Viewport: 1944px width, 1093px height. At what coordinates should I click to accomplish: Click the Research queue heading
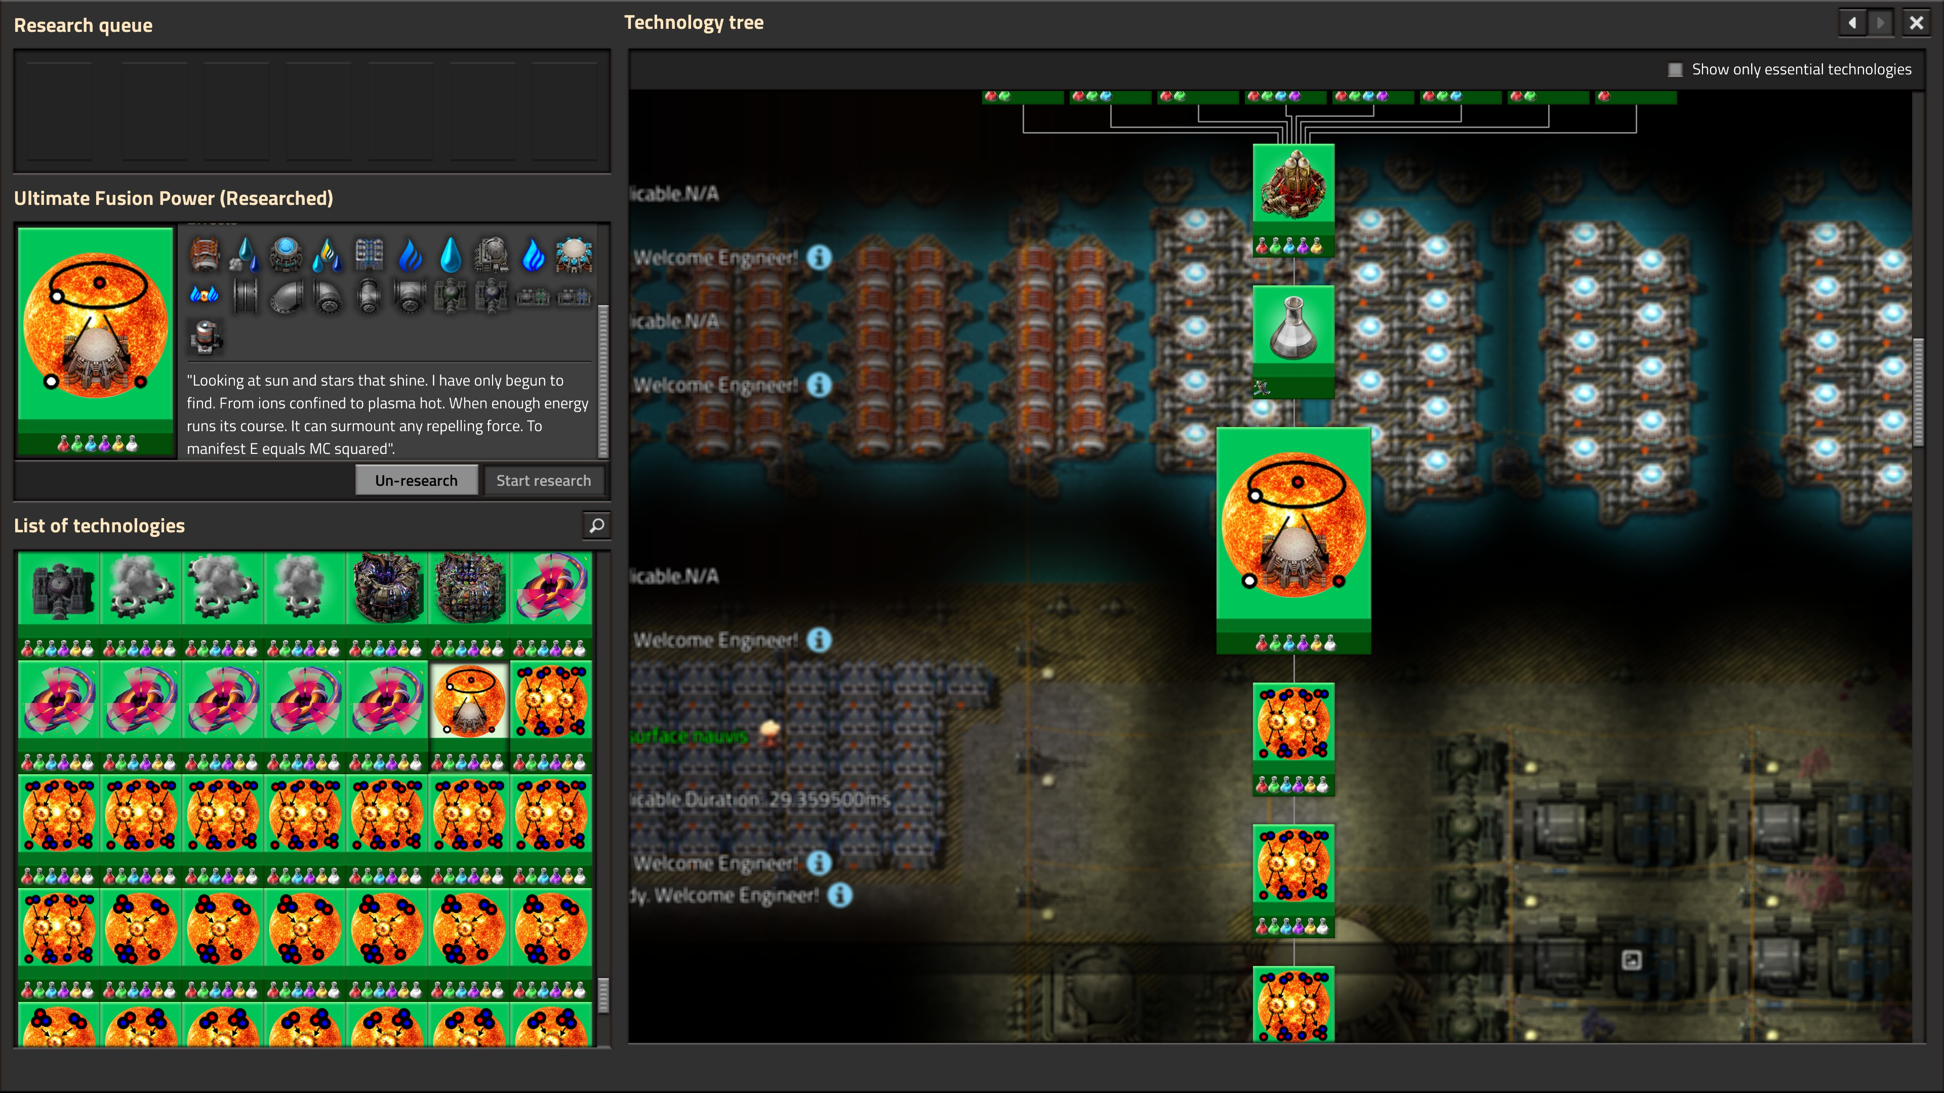(83, 26)
